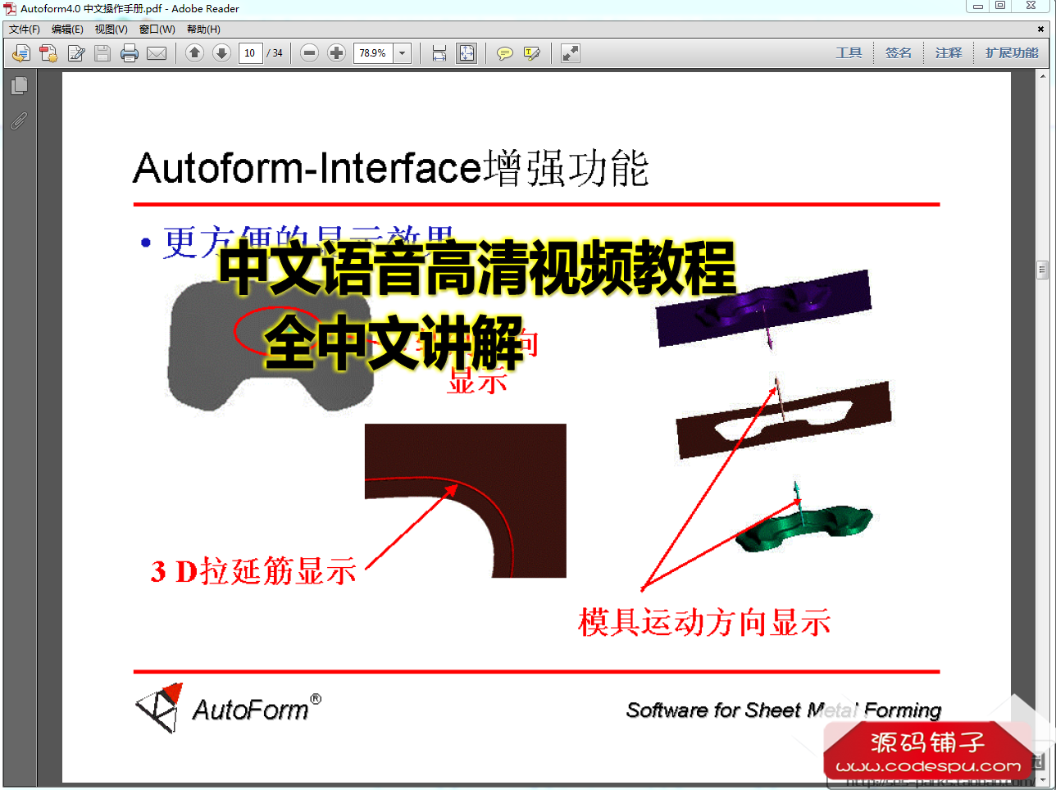Screen dimensions: 1056x790
Task: Click the zoom in plus button
Action: pyautogui.click(x=336, y=53)
